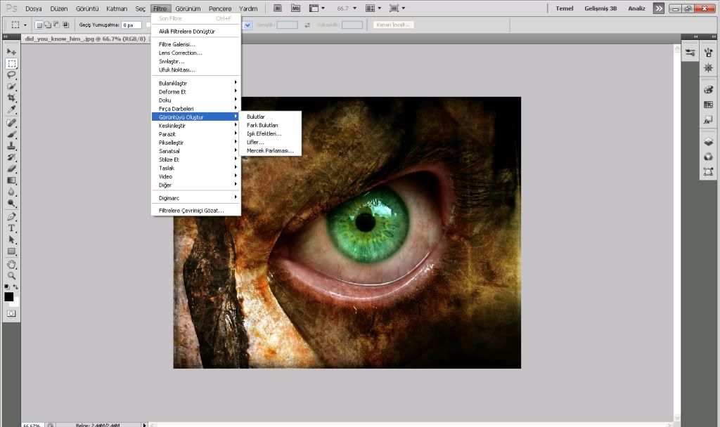The height and width of the screenshot is (427, 720).
Task: Open the Brush presets panel icon
Action: point(709,53)
